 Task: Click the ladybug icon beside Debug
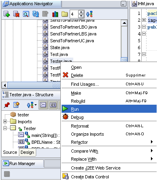(65, 117)
